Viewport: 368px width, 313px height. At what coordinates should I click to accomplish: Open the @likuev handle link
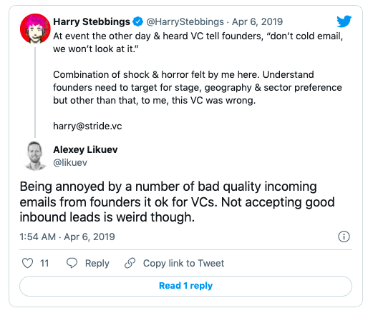click(70, 163)
